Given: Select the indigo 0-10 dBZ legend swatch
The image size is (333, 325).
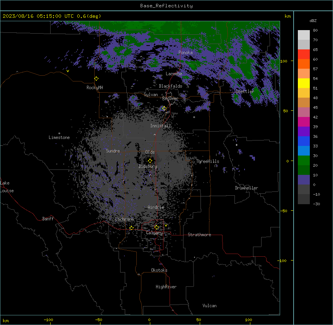Looking at the screenshot, I should tap(304, 180).
